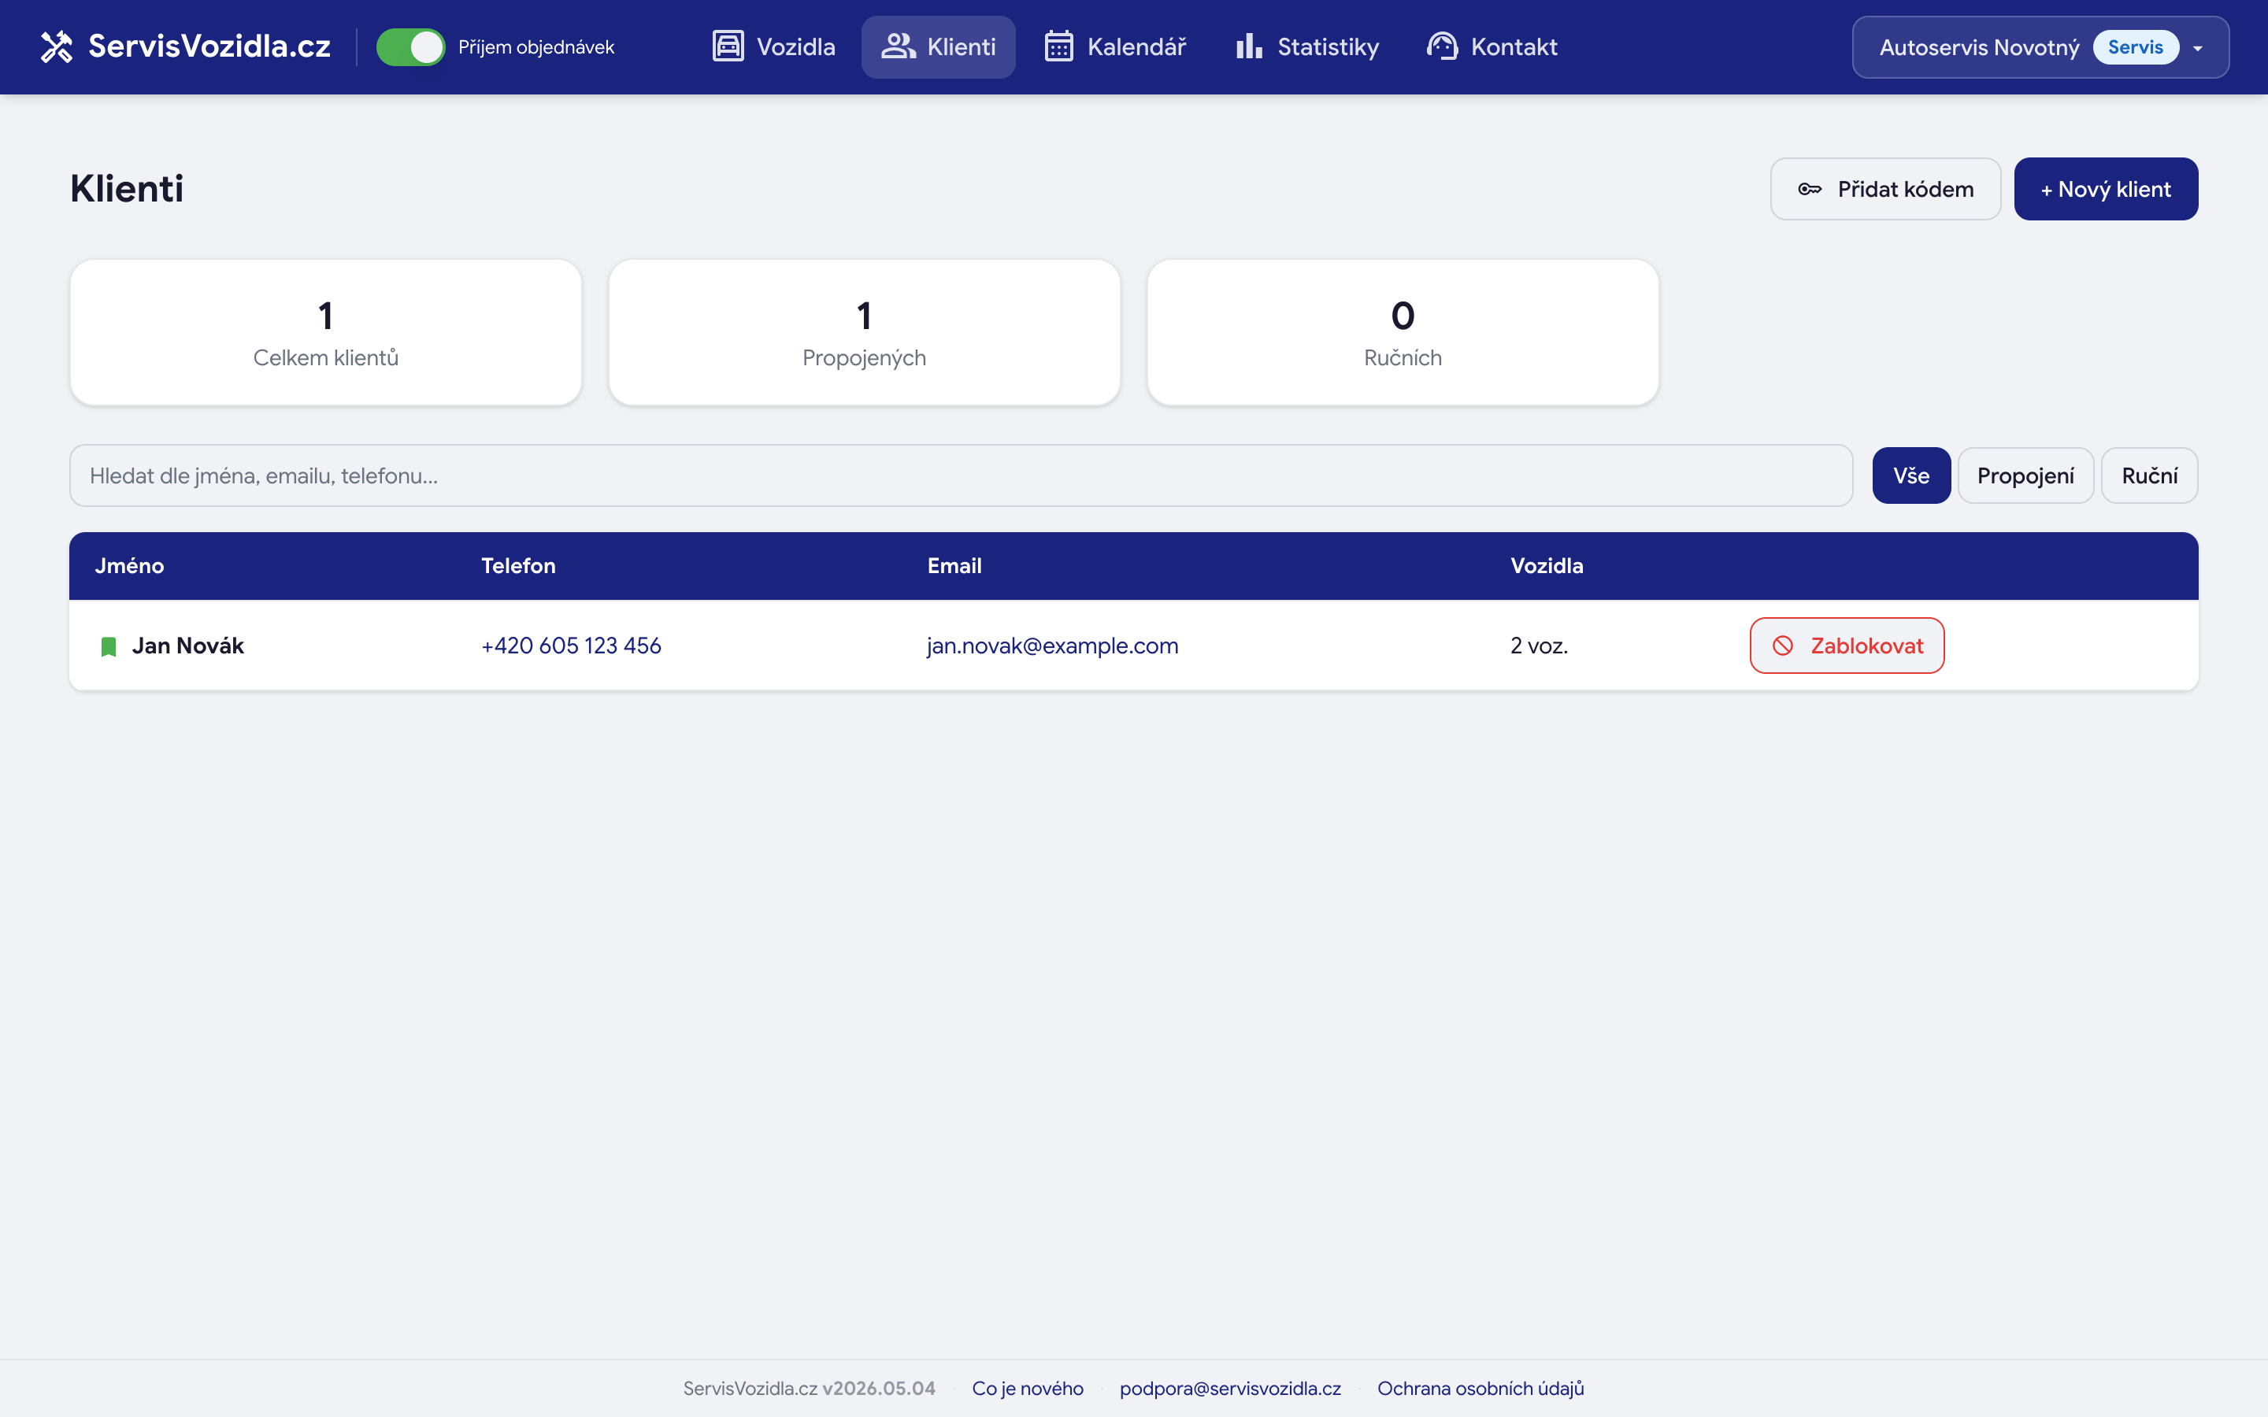
Task: Click the bar chart Statistiky icon
Action: pos(1249,47)
